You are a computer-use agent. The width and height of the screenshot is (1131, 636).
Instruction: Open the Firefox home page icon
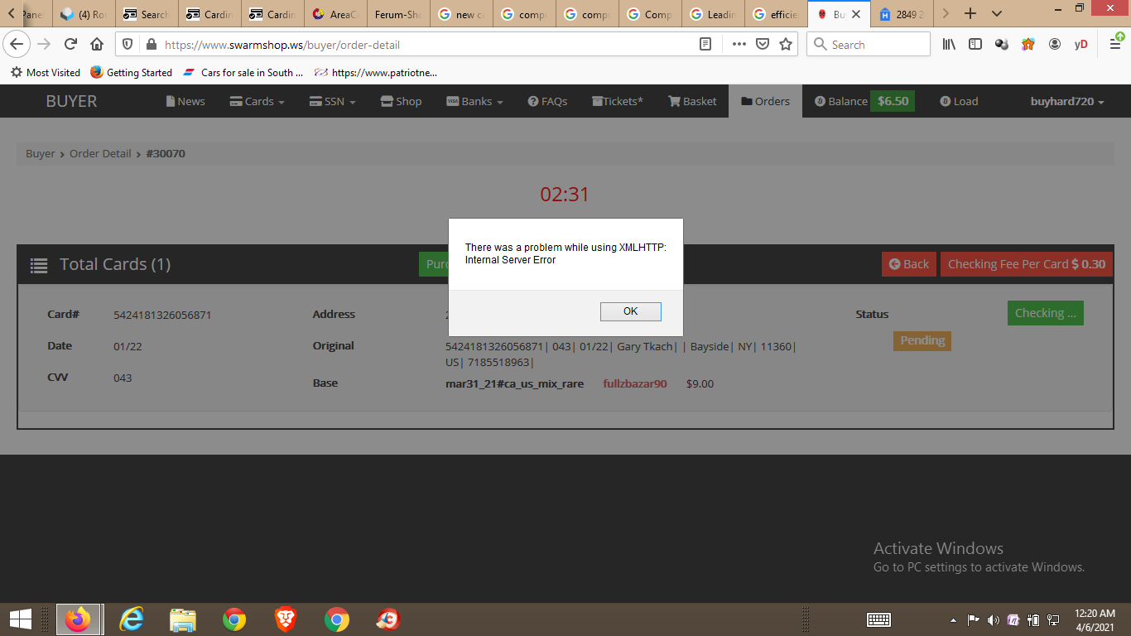pos(97,45)
